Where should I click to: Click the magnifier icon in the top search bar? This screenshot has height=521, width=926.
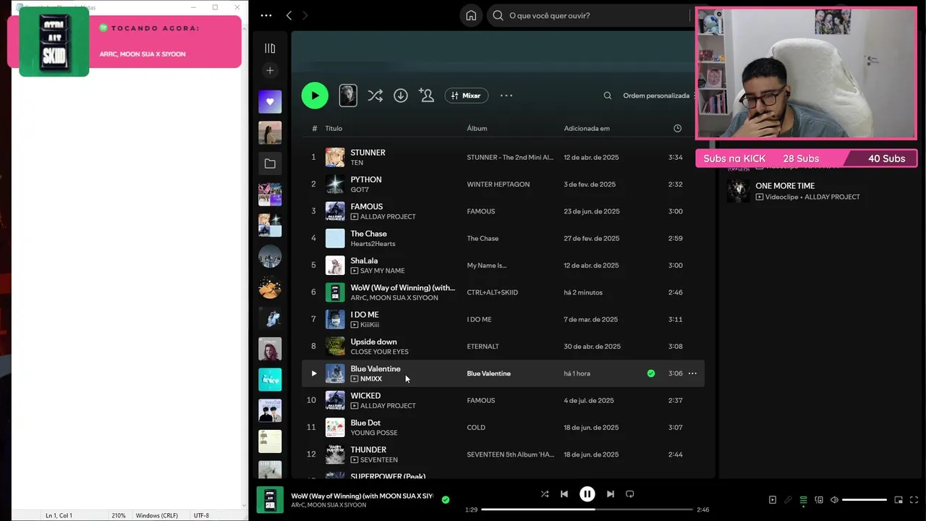pos(498,15)
